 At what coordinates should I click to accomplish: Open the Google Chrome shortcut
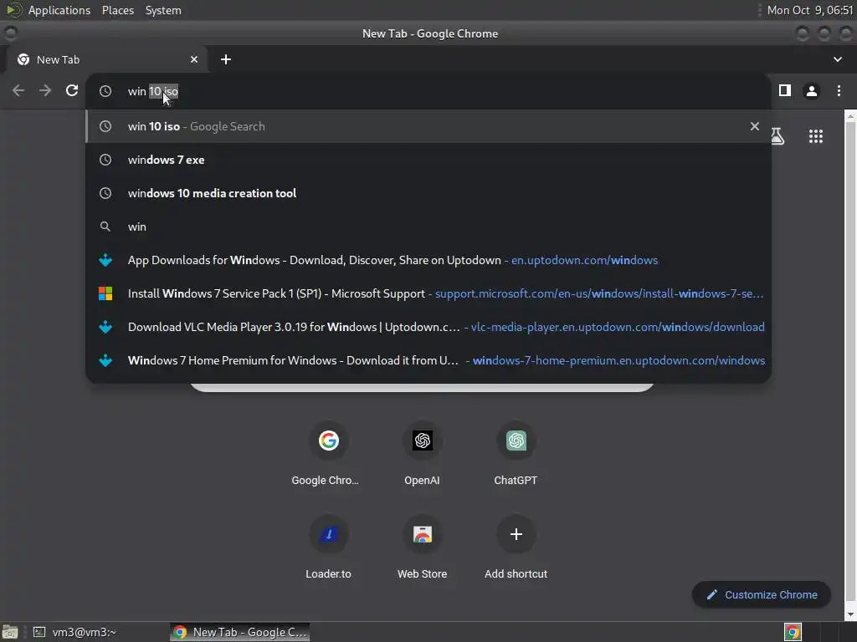coord(328,453)
